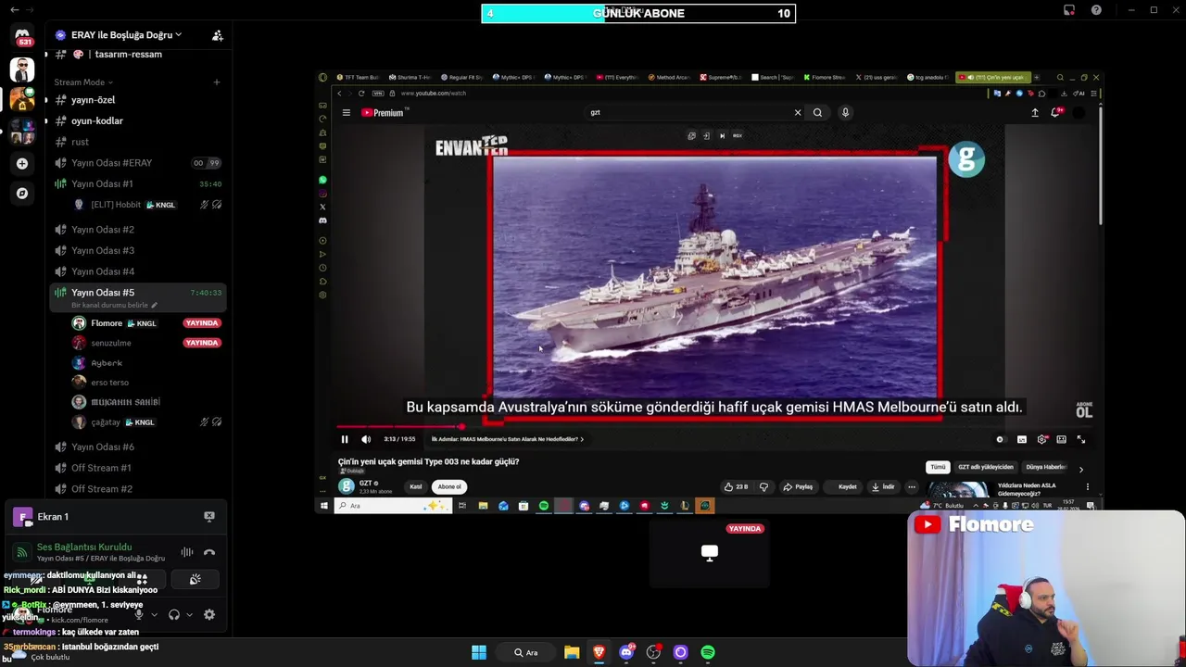Click the YAYINDA badge next to senuzulme
This screenshot has width=1186, height=667.
(x=202, y=343)
